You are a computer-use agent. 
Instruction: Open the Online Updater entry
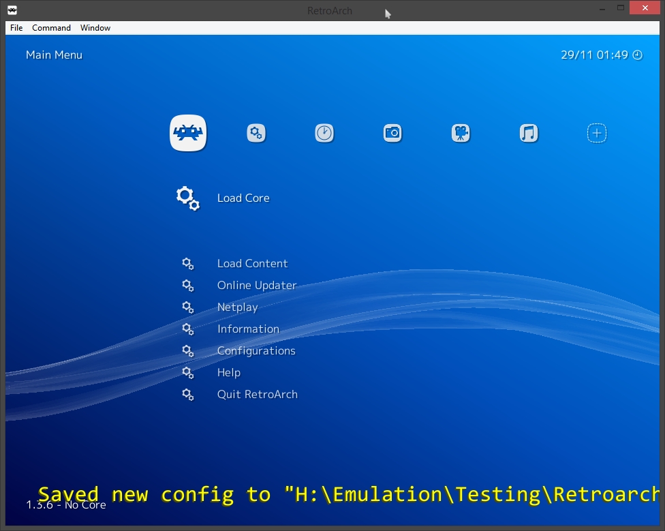click(x=257, y=286)
